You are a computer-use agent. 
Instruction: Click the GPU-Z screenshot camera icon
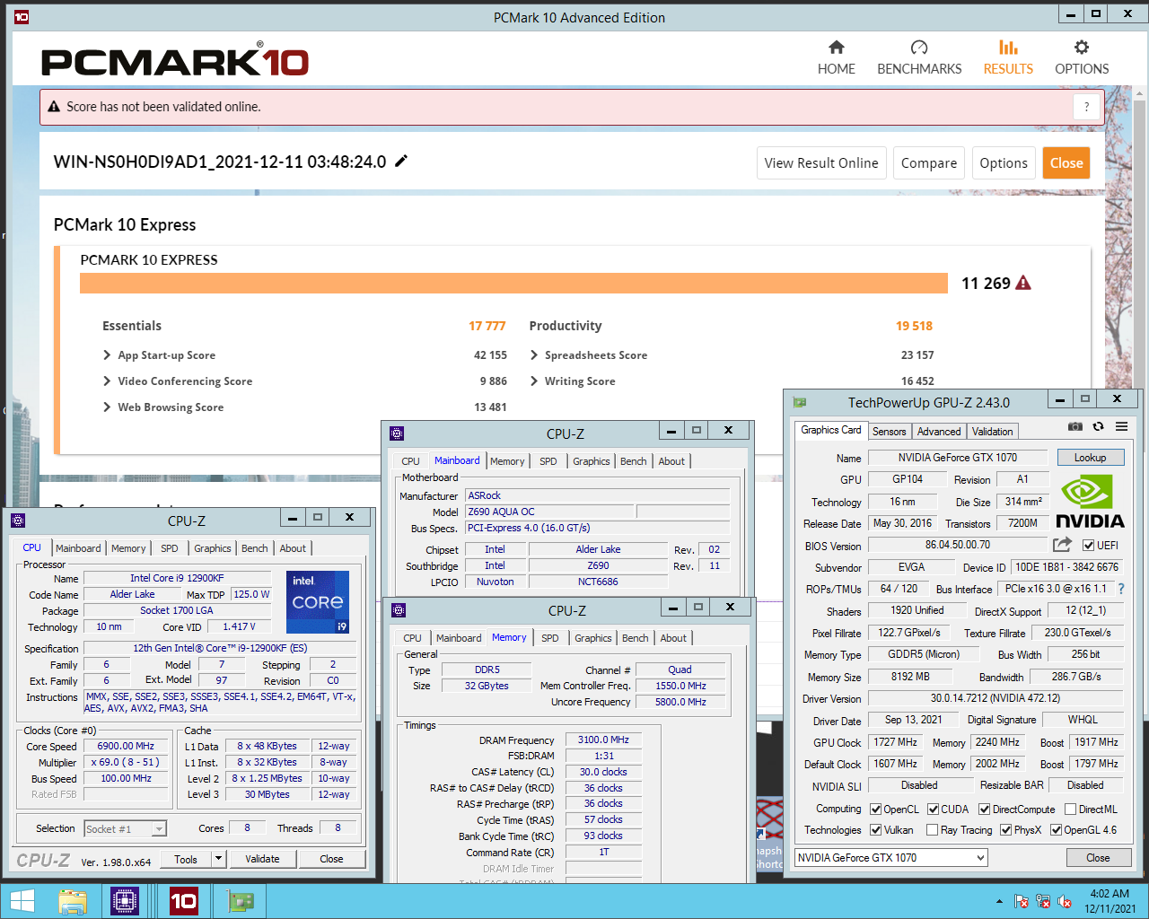[x=1074, y=426]
